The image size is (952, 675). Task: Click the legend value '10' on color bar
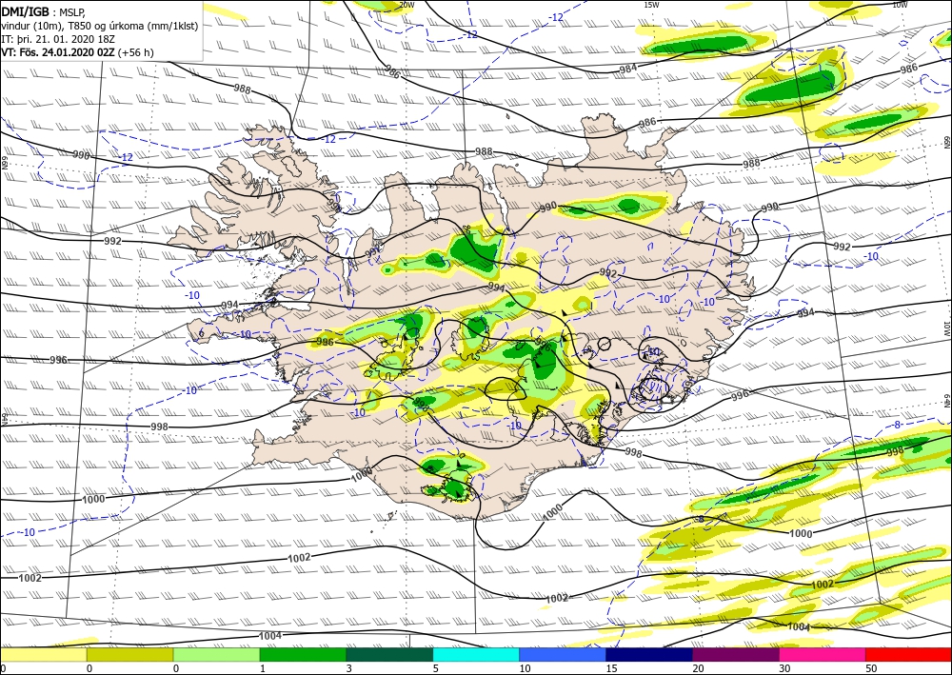click(525, 668)
